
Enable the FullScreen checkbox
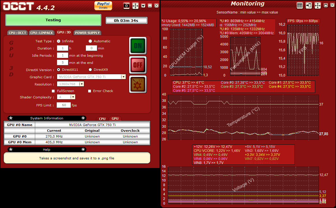(53, 91)
